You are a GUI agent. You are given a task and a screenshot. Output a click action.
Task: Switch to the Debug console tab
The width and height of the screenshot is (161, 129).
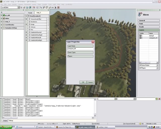pyautogui.click(x=11, y=120)
